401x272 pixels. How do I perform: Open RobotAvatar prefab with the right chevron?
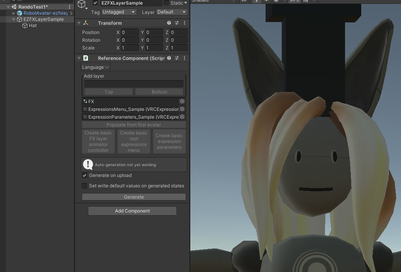point(71,13)
